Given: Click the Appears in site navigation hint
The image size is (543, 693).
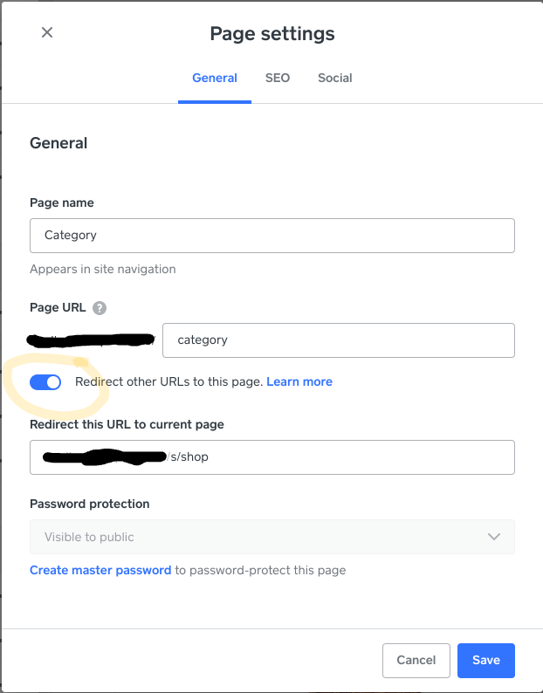Looking at the screenshot, I should [x=103, y=269].
